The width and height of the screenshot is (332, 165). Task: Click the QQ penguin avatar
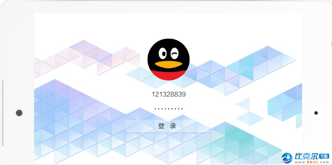pyautogui.click(x=168, y=60)
